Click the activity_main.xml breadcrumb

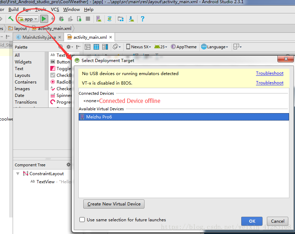tap(52, 29)
